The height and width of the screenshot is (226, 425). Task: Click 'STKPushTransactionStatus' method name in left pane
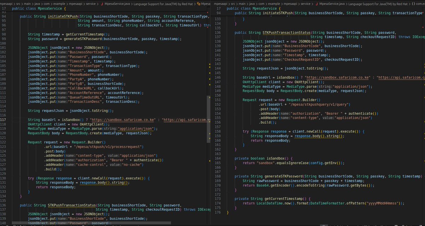coord(72,205)
